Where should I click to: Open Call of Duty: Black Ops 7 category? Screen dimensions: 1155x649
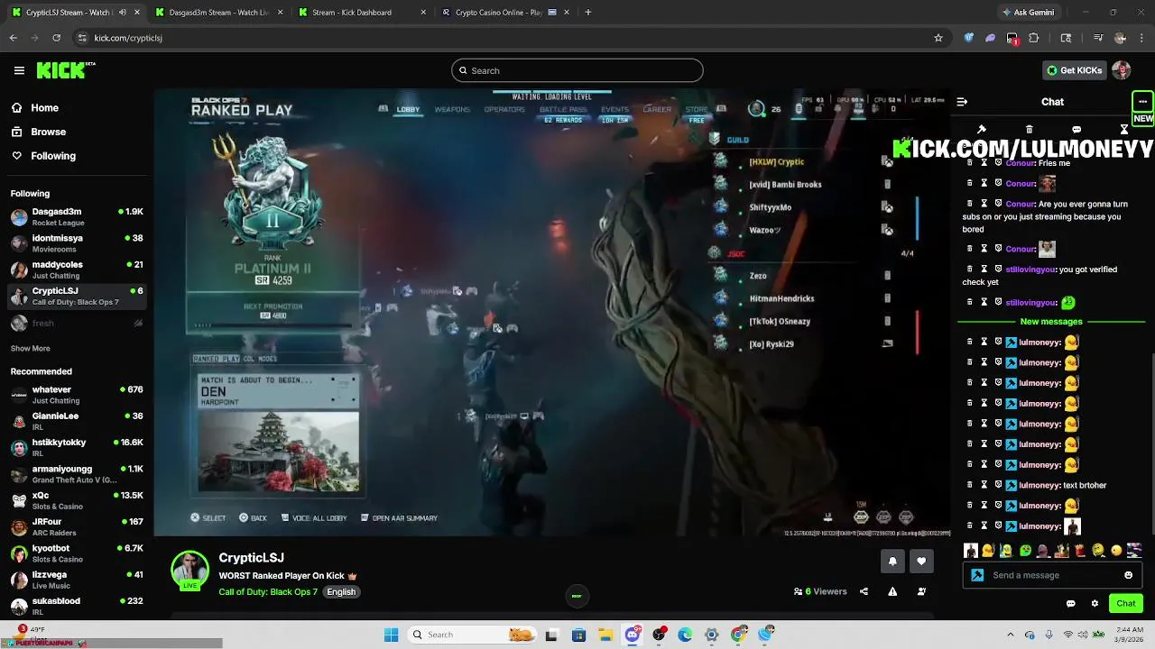[x=268, y=592]
